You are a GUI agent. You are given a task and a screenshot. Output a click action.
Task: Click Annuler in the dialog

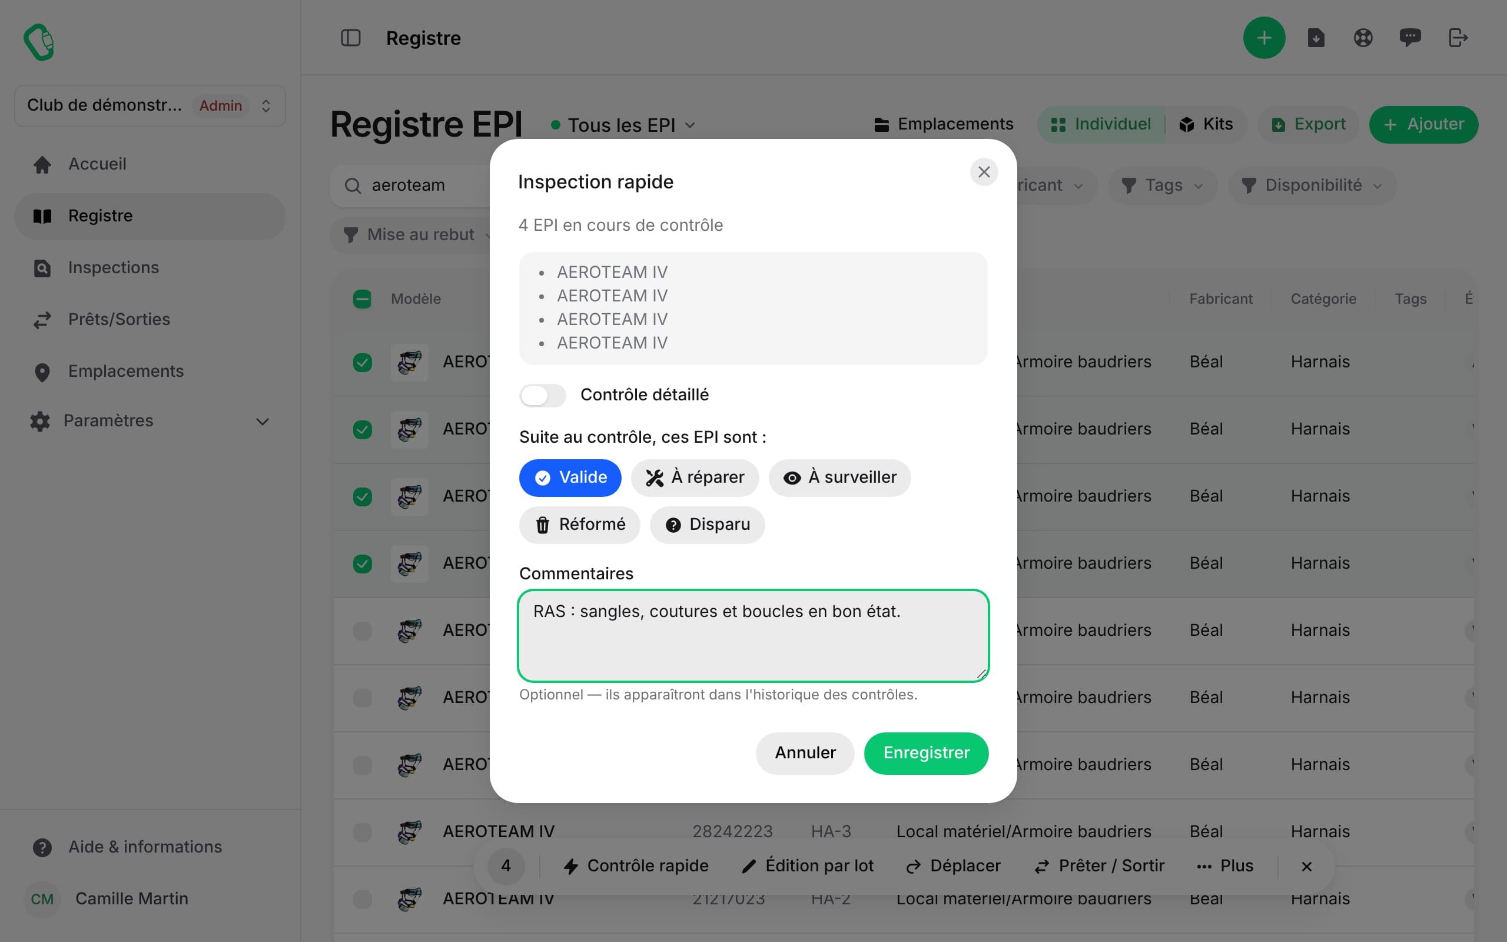(805, 753)
